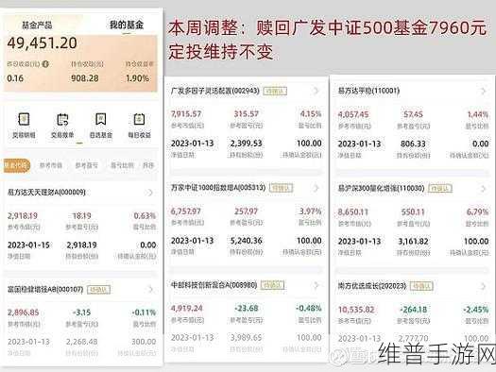Select yesterday's income value 0.16
This screenshot has height=372, width=496.
pos(15,78)
